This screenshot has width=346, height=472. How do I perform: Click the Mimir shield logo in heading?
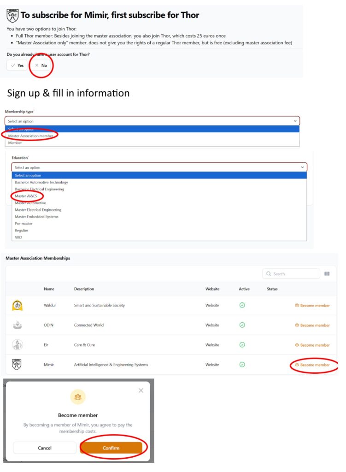12,16
